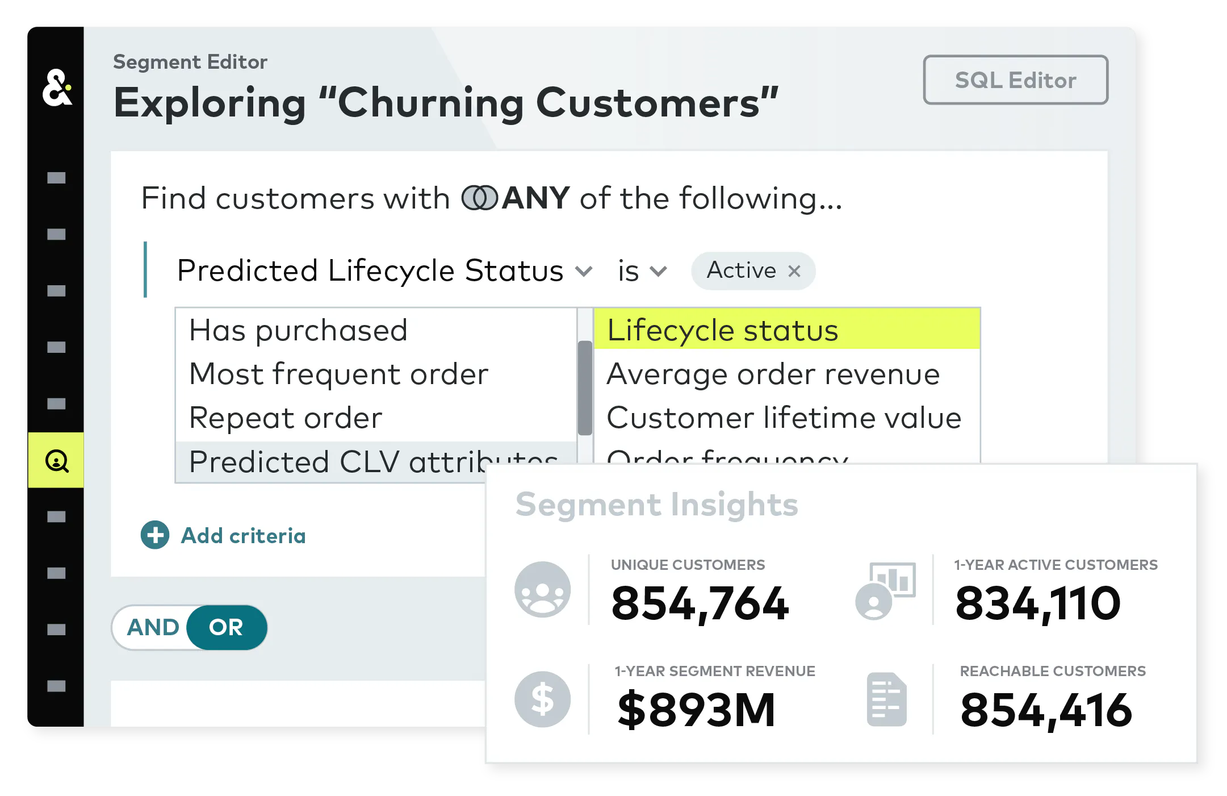Screen dimensions: 1227x796
Task: Click the overlapping circles ANY icon
Action: click(479, 198)
